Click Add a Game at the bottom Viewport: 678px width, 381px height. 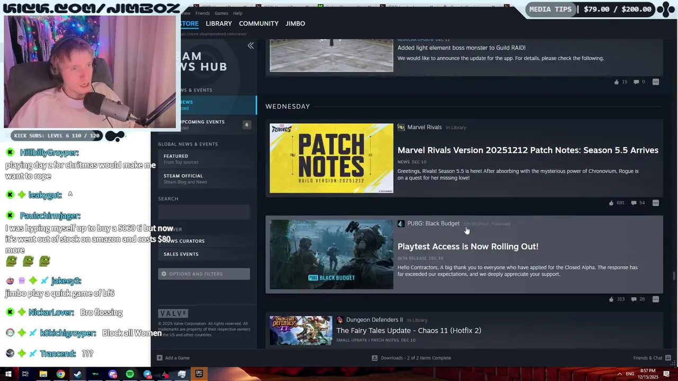pyautogui.click(x=173, y=358)
